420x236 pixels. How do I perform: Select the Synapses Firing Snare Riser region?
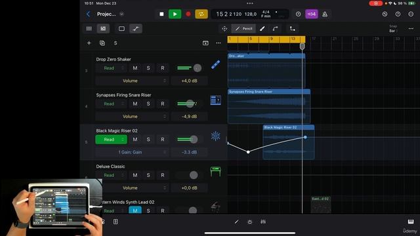(269, 106)
